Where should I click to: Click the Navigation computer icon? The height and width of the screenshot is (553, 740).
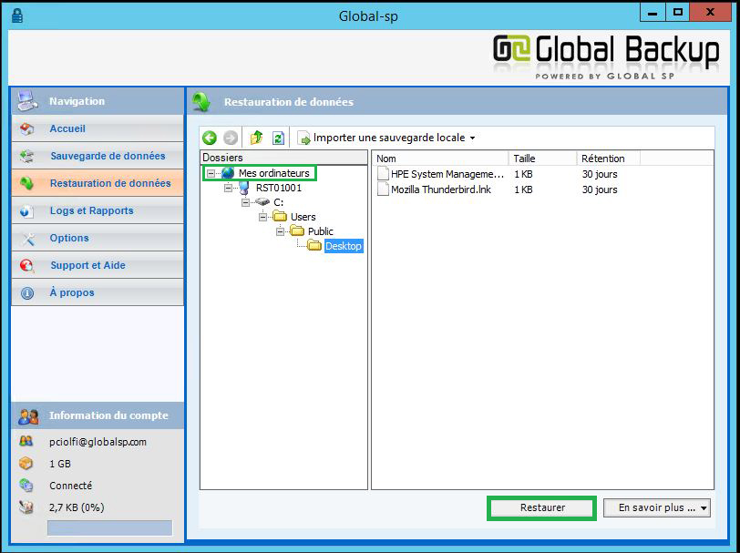click(27, 100)
